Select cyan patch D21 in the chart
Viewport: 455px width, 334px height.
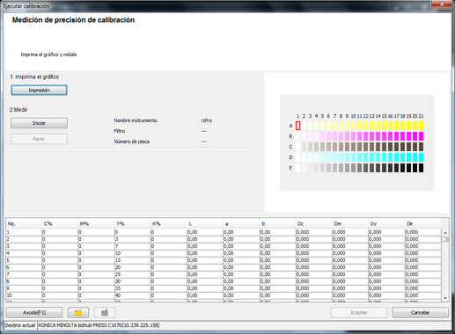[421, 157]
